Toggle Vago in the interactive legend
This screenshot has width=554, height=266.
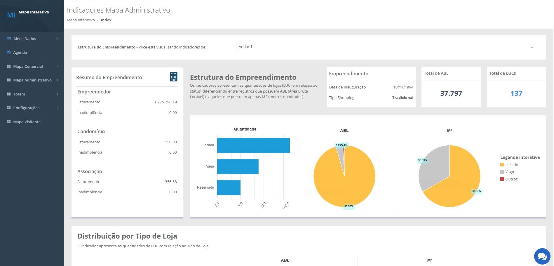[509, 172]
